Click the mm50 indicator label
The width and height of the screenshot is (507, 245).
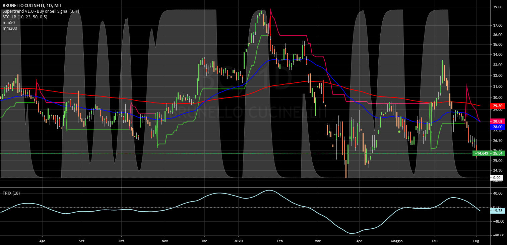pos(8,23)
